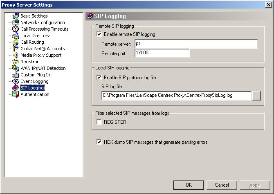The image size is (274, 194).
Task: Click the SIP log file path field
Action: tap(177, 96)
